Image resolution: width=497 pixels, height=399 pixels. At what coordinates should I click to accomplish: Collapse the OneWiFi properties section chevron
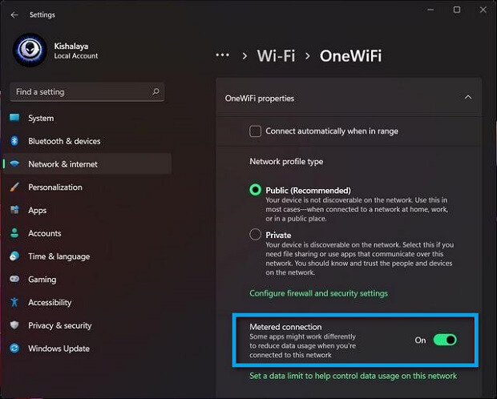pos(468,97)
